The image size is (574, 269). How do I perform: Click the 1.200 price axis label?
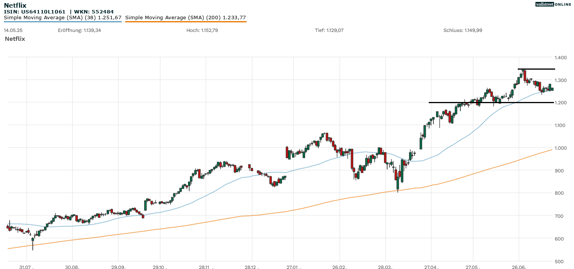pyautogui.click(x=560, y=103)
